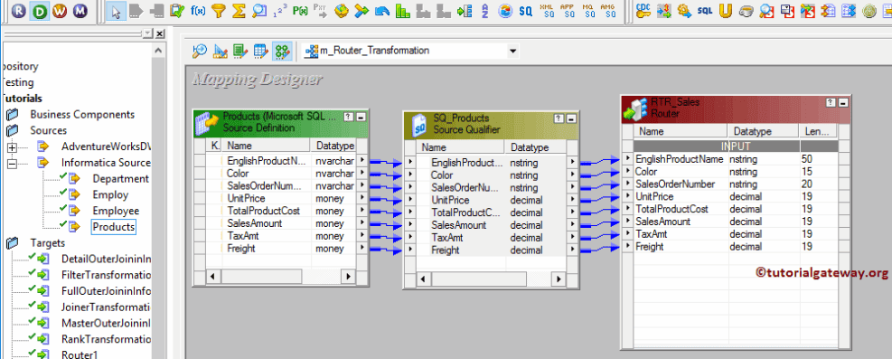Add a Union U transformation
The image size is (892, 359).
click(725, 10)
